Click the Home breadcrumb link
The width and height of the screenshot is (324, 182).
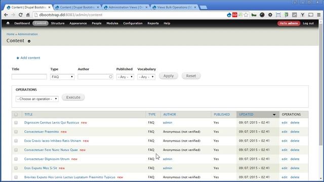coord(10,34)
